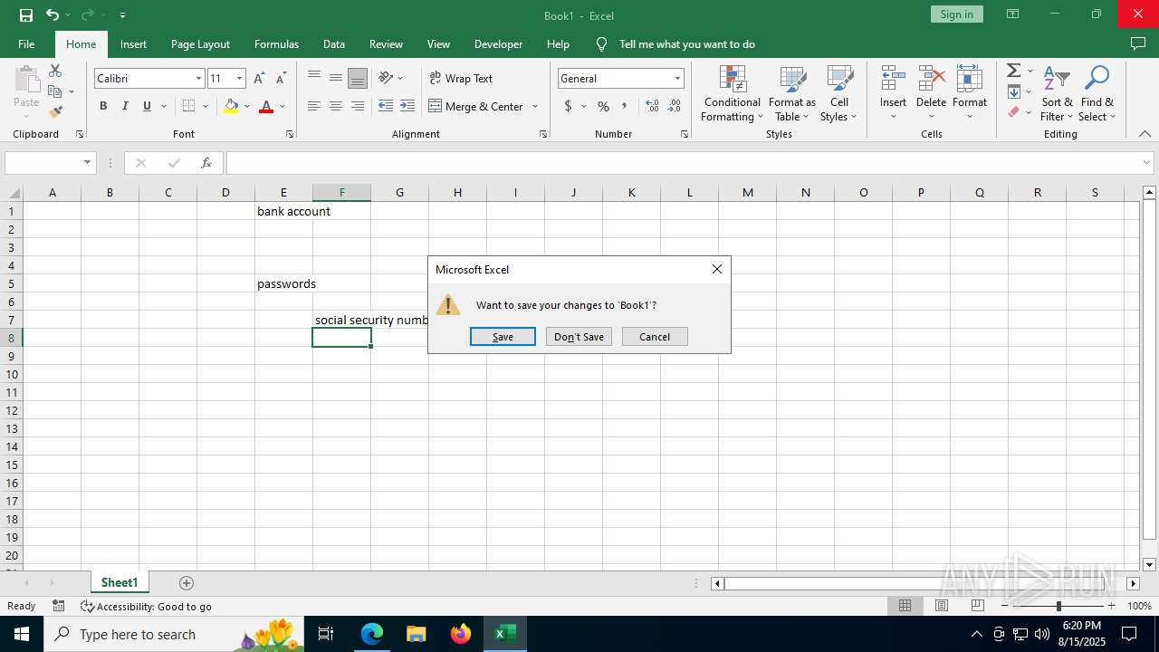The image size is (1159, 652).
Task: Open Conditional Formatting menu
Action: point(733,93)
